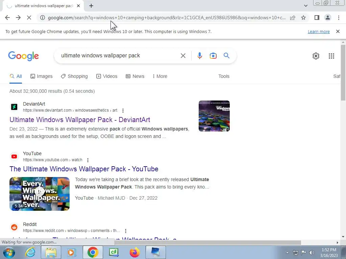Bookmark this tab with the star icon
Viewport: 346px width, 259px height.
(303, 18)
